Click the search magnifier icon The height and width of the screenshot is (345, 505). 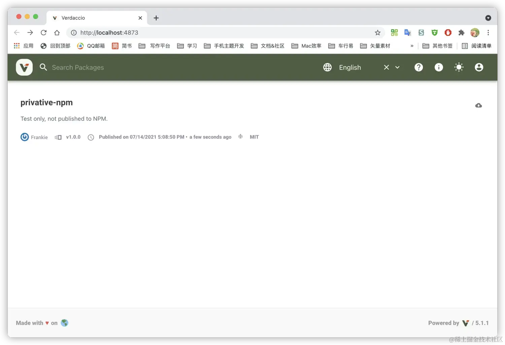click(x=43, y=67)
